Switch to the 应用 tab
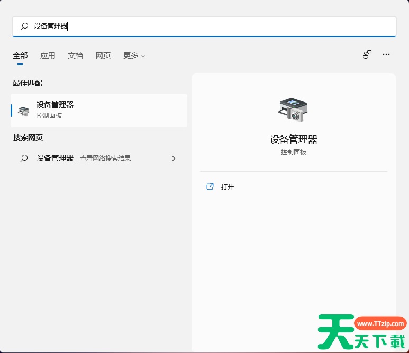 pyautogui.click(x=48, y=55)
